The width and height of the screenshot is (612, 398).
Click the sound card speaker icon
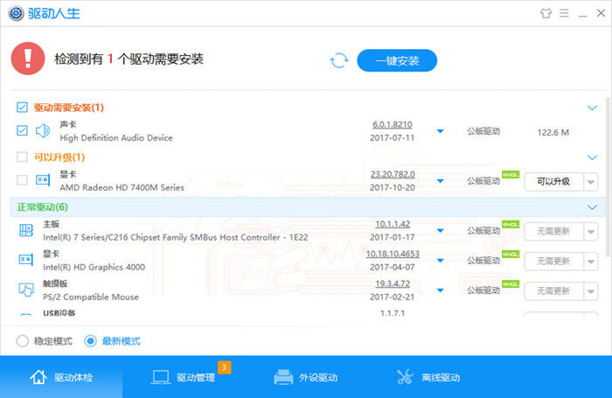pyautogui.click(x=43, y=131)
